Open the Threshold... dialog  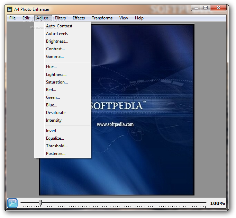(63, 146)
